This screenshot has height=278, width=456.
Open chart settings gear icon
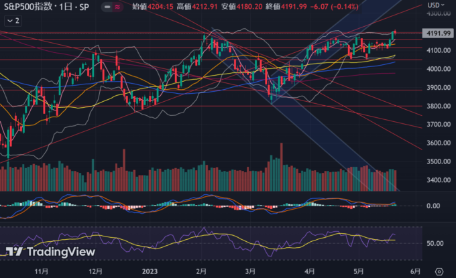[439, 271]
